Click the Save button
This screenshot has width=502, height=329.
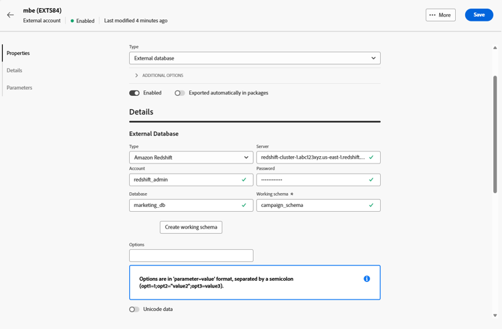(x=479, y=15)
